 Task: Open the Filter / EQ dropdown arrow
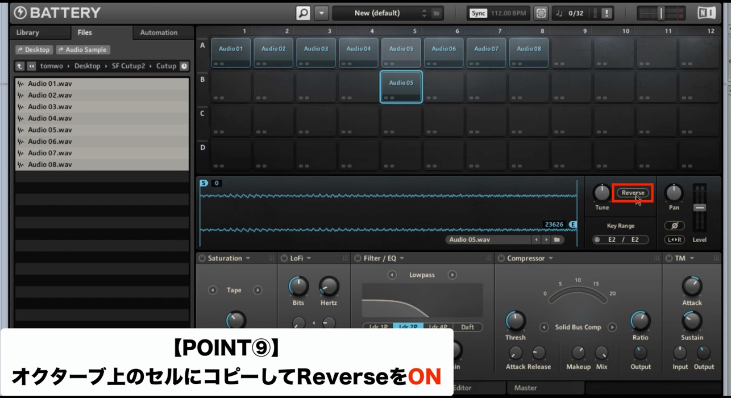[x=401, y=258]
